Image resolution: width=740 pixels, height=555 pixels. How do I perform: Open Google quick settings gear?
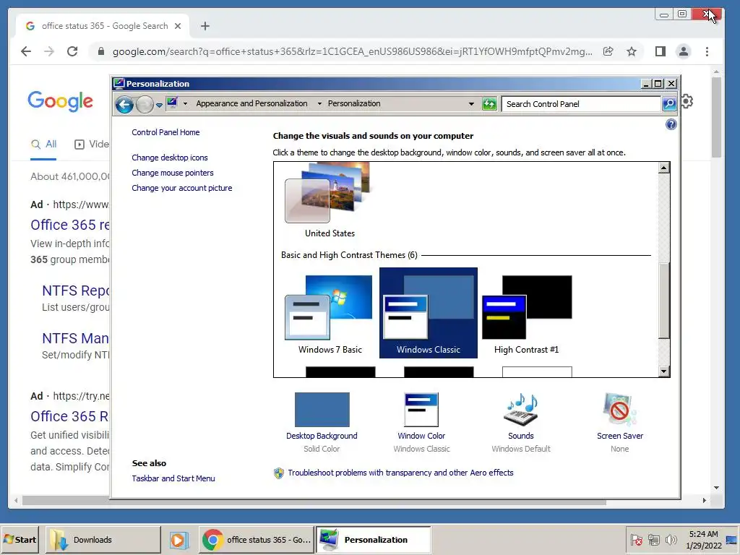(x=687, y=101)
